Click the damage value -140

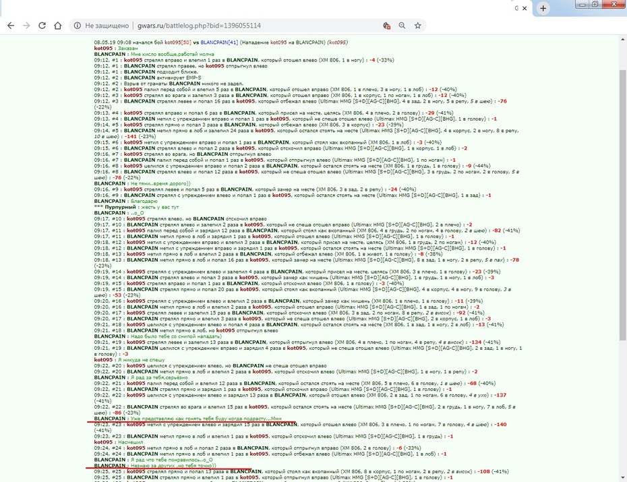coord(500,425)
